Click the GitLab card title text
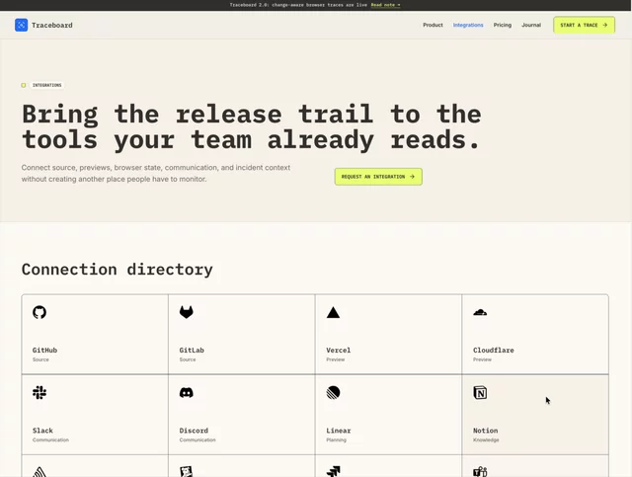Image resolution: width=632 pixels, height=477 pixels. click(192, 350)
